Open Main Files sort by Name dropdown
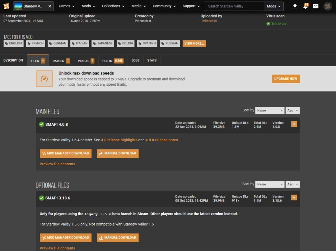The image size is (336, 251). click(x=269, y=110)
